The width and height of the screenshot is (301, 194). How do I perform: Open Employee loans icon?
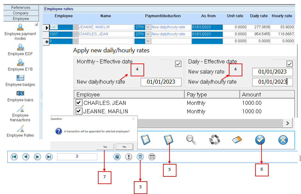click(x=20, y=93)
